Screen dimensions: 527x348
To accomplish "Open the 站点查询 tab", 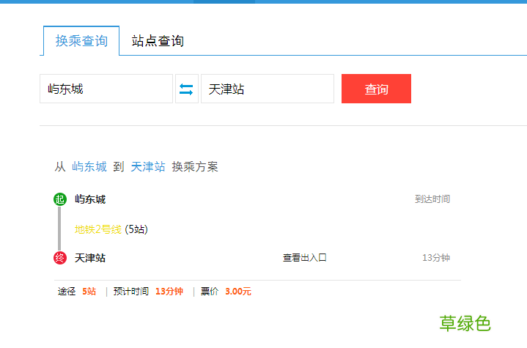I will pos(158,41).
